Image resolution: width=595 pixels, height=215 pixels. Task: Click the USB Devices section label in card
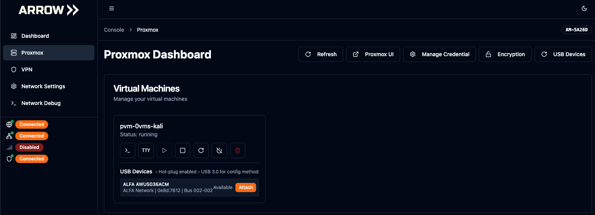(136, 171)
